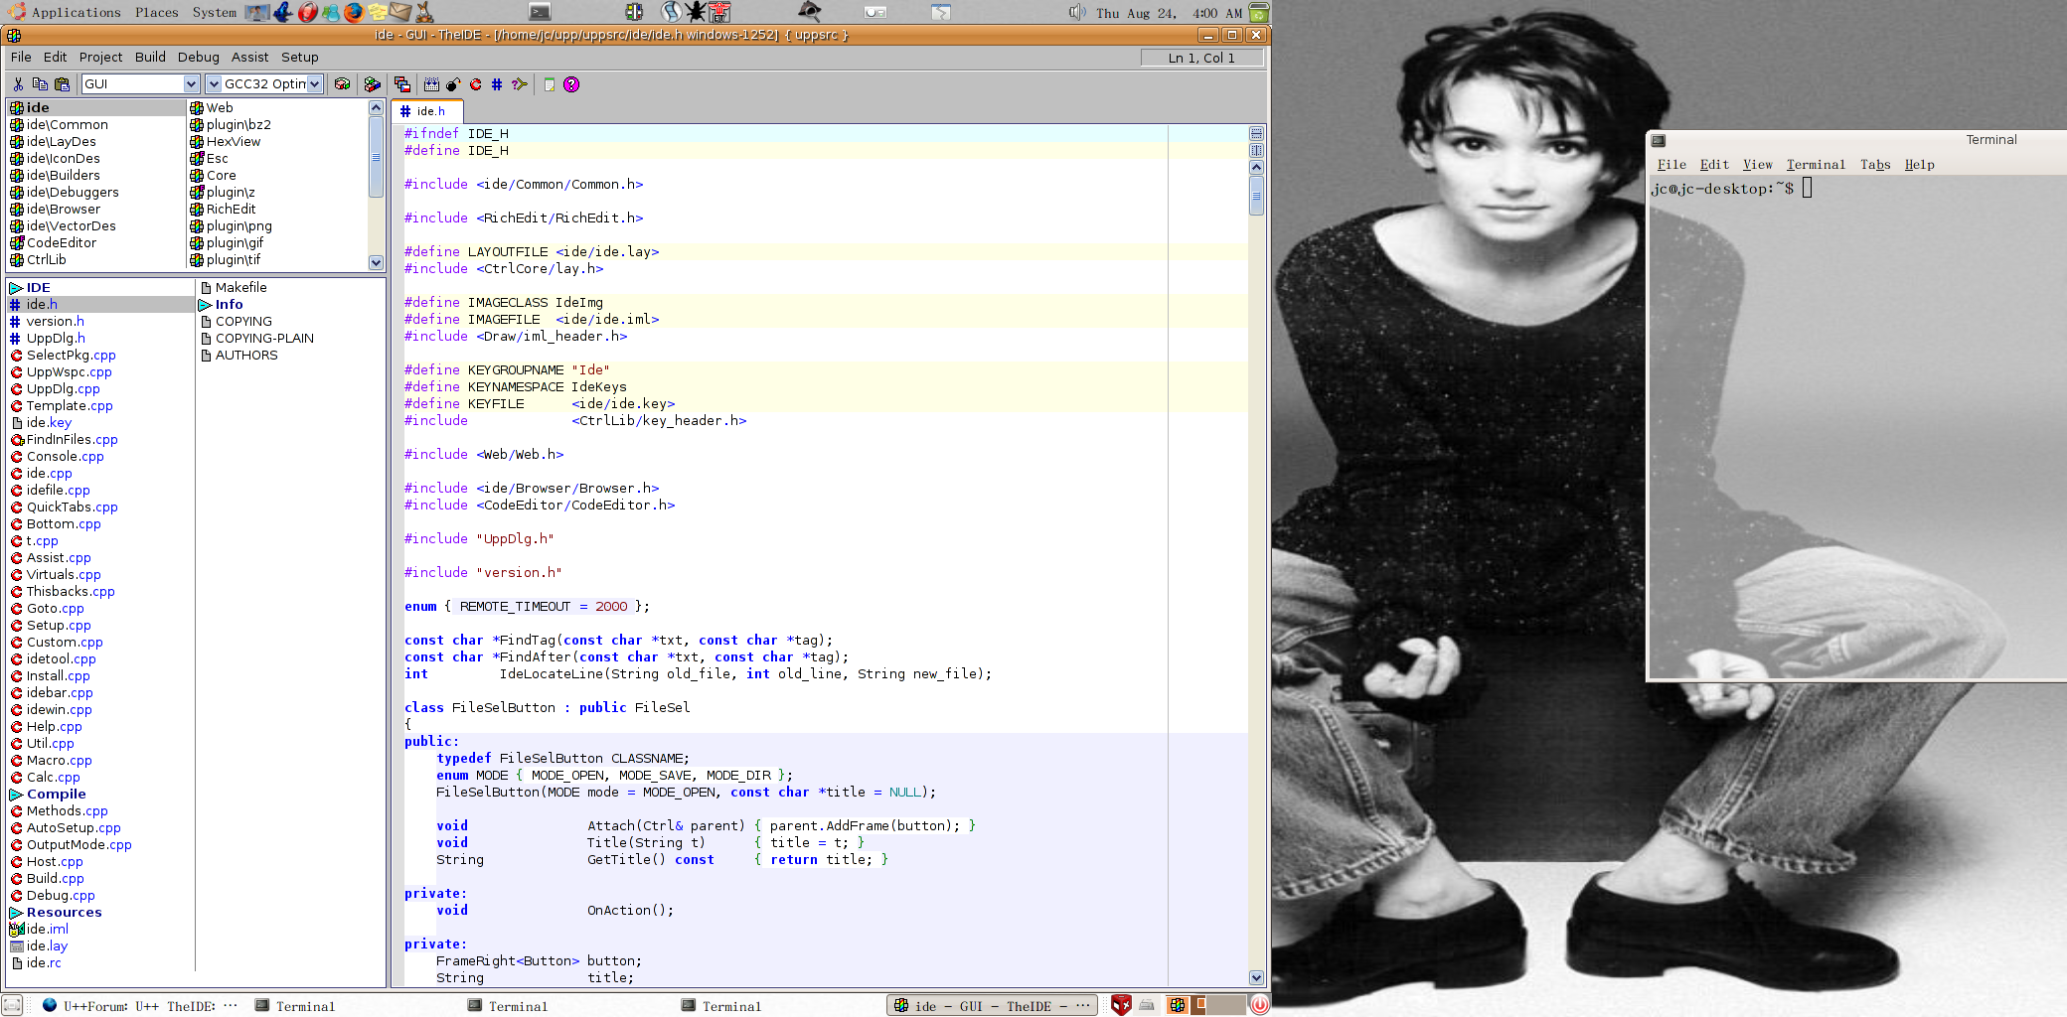
Task: Select the ide.h editor tab
Action: pos(427,111)
